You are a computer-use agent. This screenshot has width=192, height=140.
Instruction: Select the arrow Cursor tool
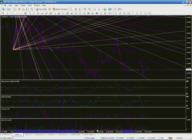3,13
